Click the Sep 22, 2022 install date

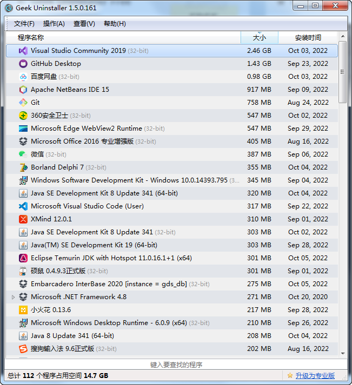tap(308, 206)
